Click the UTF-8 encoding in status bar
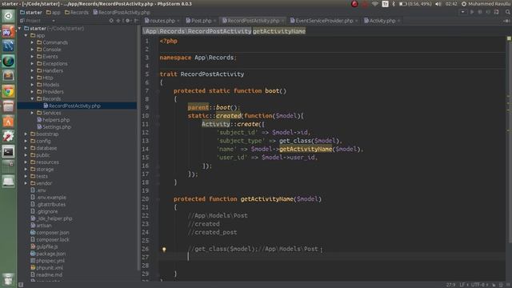This screenshot has height=288, width=512. pyautogui.click(x=479, y=285)
